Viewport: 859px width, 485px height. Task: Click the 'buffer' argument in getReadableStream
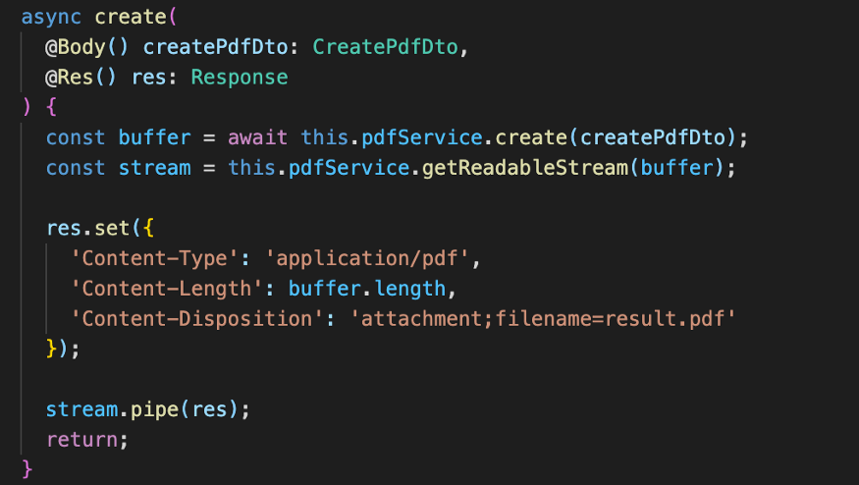[x=677, y=168]
